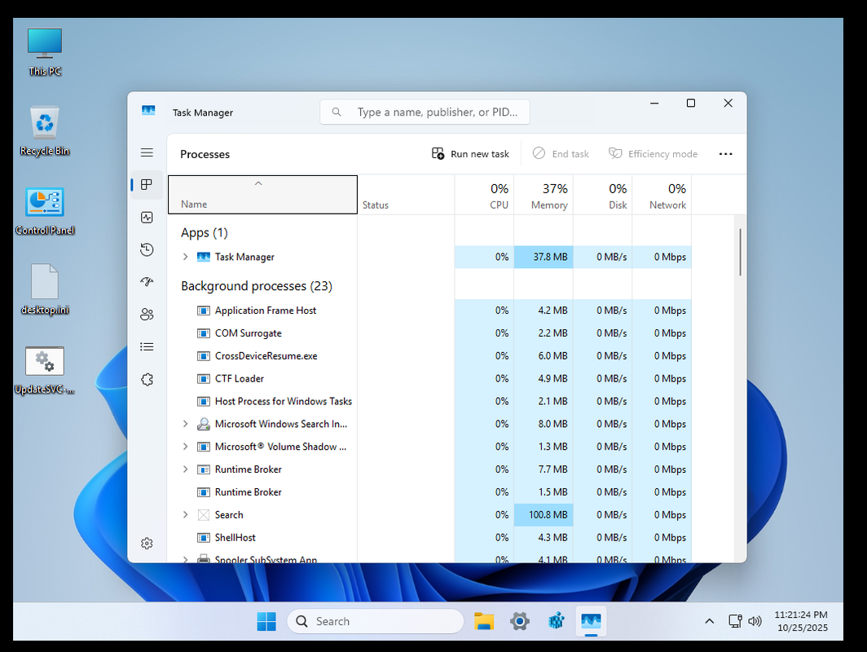Click the volume icon in system tray
Viewport: 867px width, 652px height.
click(x=755, y=621)
